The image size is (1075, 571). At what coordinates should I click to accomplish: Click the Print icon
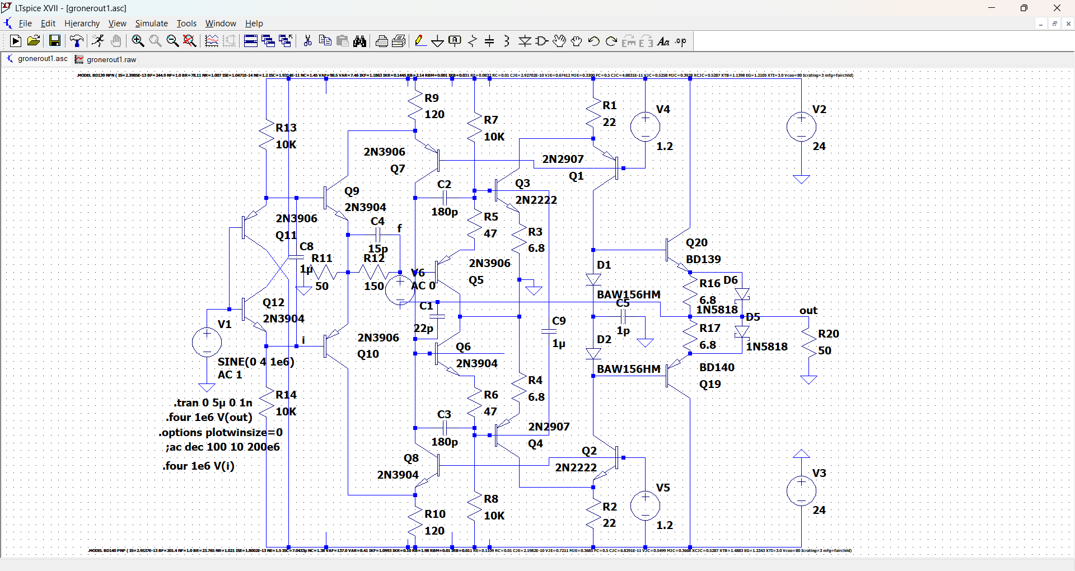(x=382, y=41)
